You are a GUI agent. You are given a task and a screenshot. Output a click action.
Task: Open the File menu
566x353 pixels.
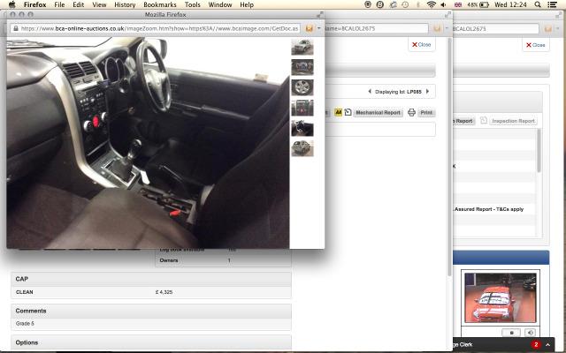coord(59,4)
